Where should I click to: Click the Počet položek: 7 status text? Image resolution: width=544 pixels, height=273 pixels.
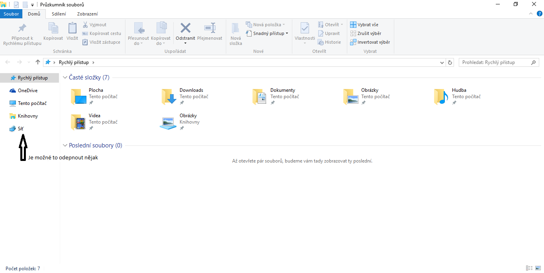click(23, 269)
